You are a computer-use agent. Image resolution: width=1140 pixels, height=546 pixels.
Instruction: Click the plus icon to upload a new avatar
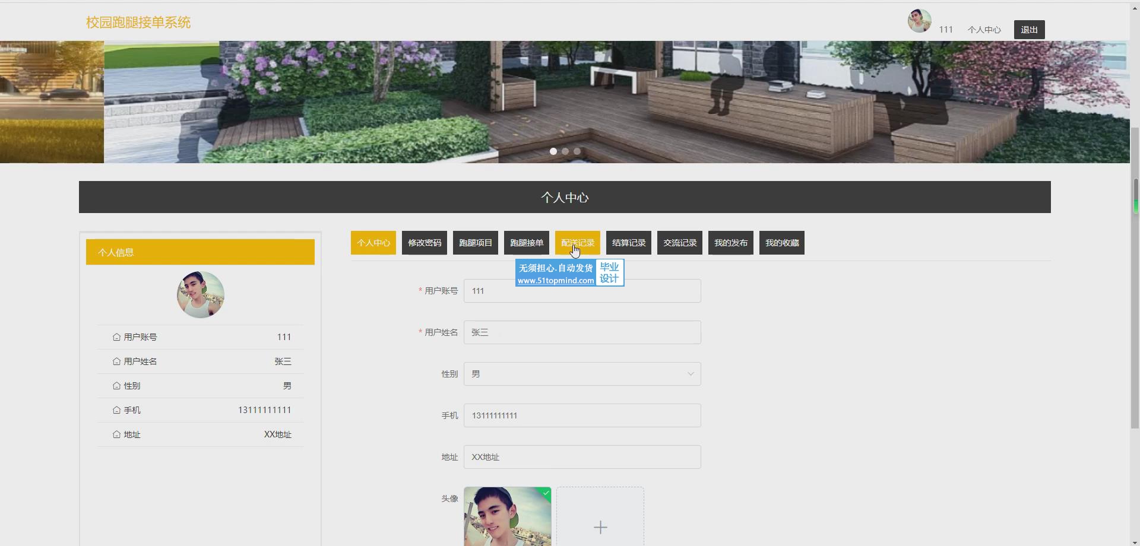click(600, 527)
